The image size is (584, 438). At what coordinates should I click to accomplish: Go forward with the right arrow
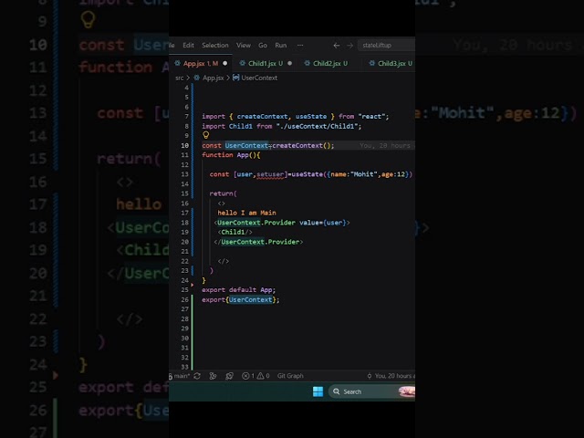click(x=349, y=46)
